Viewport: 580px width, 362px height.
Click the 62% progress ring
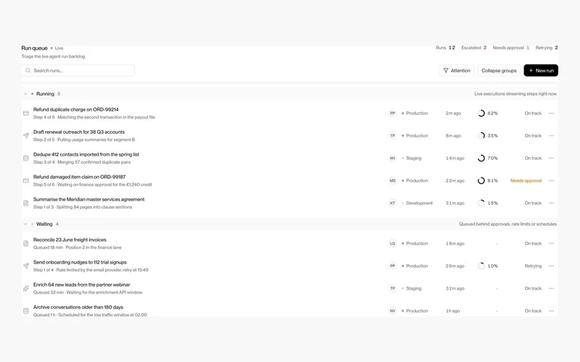pos(481,114)
